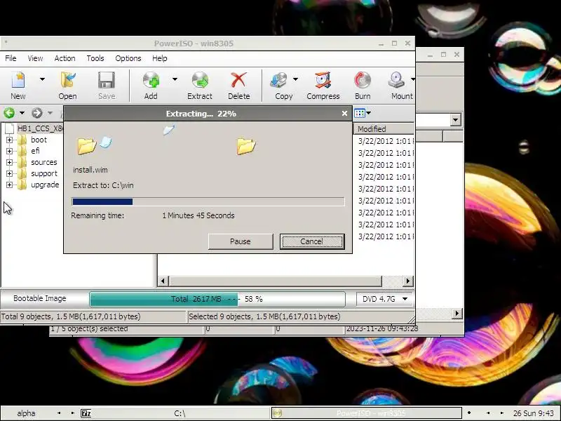The width and height of the screenshot is (561, 421).
Task: Open the Add dropdown arrow
Action: point(175,79)
